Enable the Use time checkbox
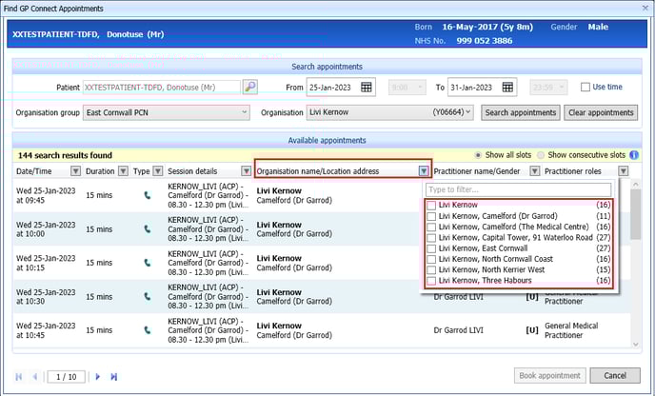The height and width of the screenshot is (396, 655). click(x=586, y=88)
